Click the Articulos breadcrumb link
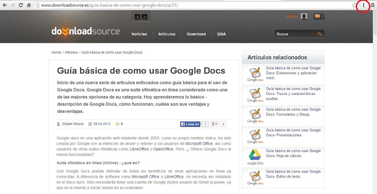 click(71, 52)
